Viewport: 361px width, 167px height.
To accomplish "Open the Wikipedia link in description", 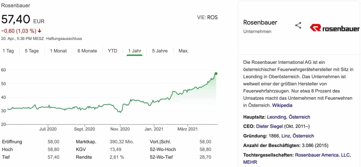I will 282,105.
